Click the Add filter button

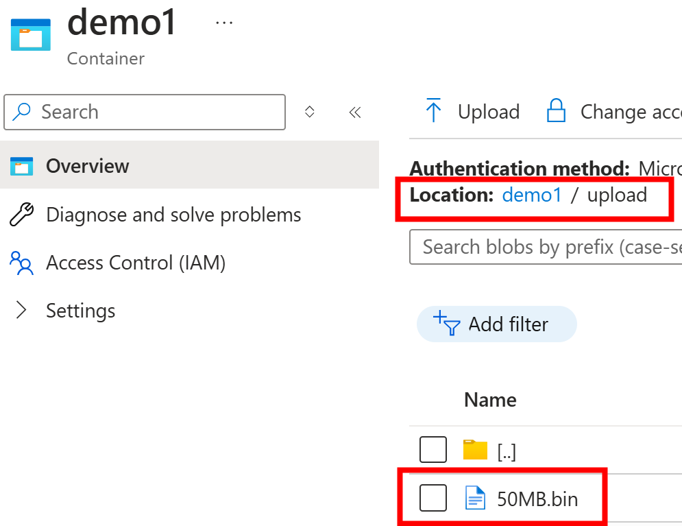click(497, 324)
